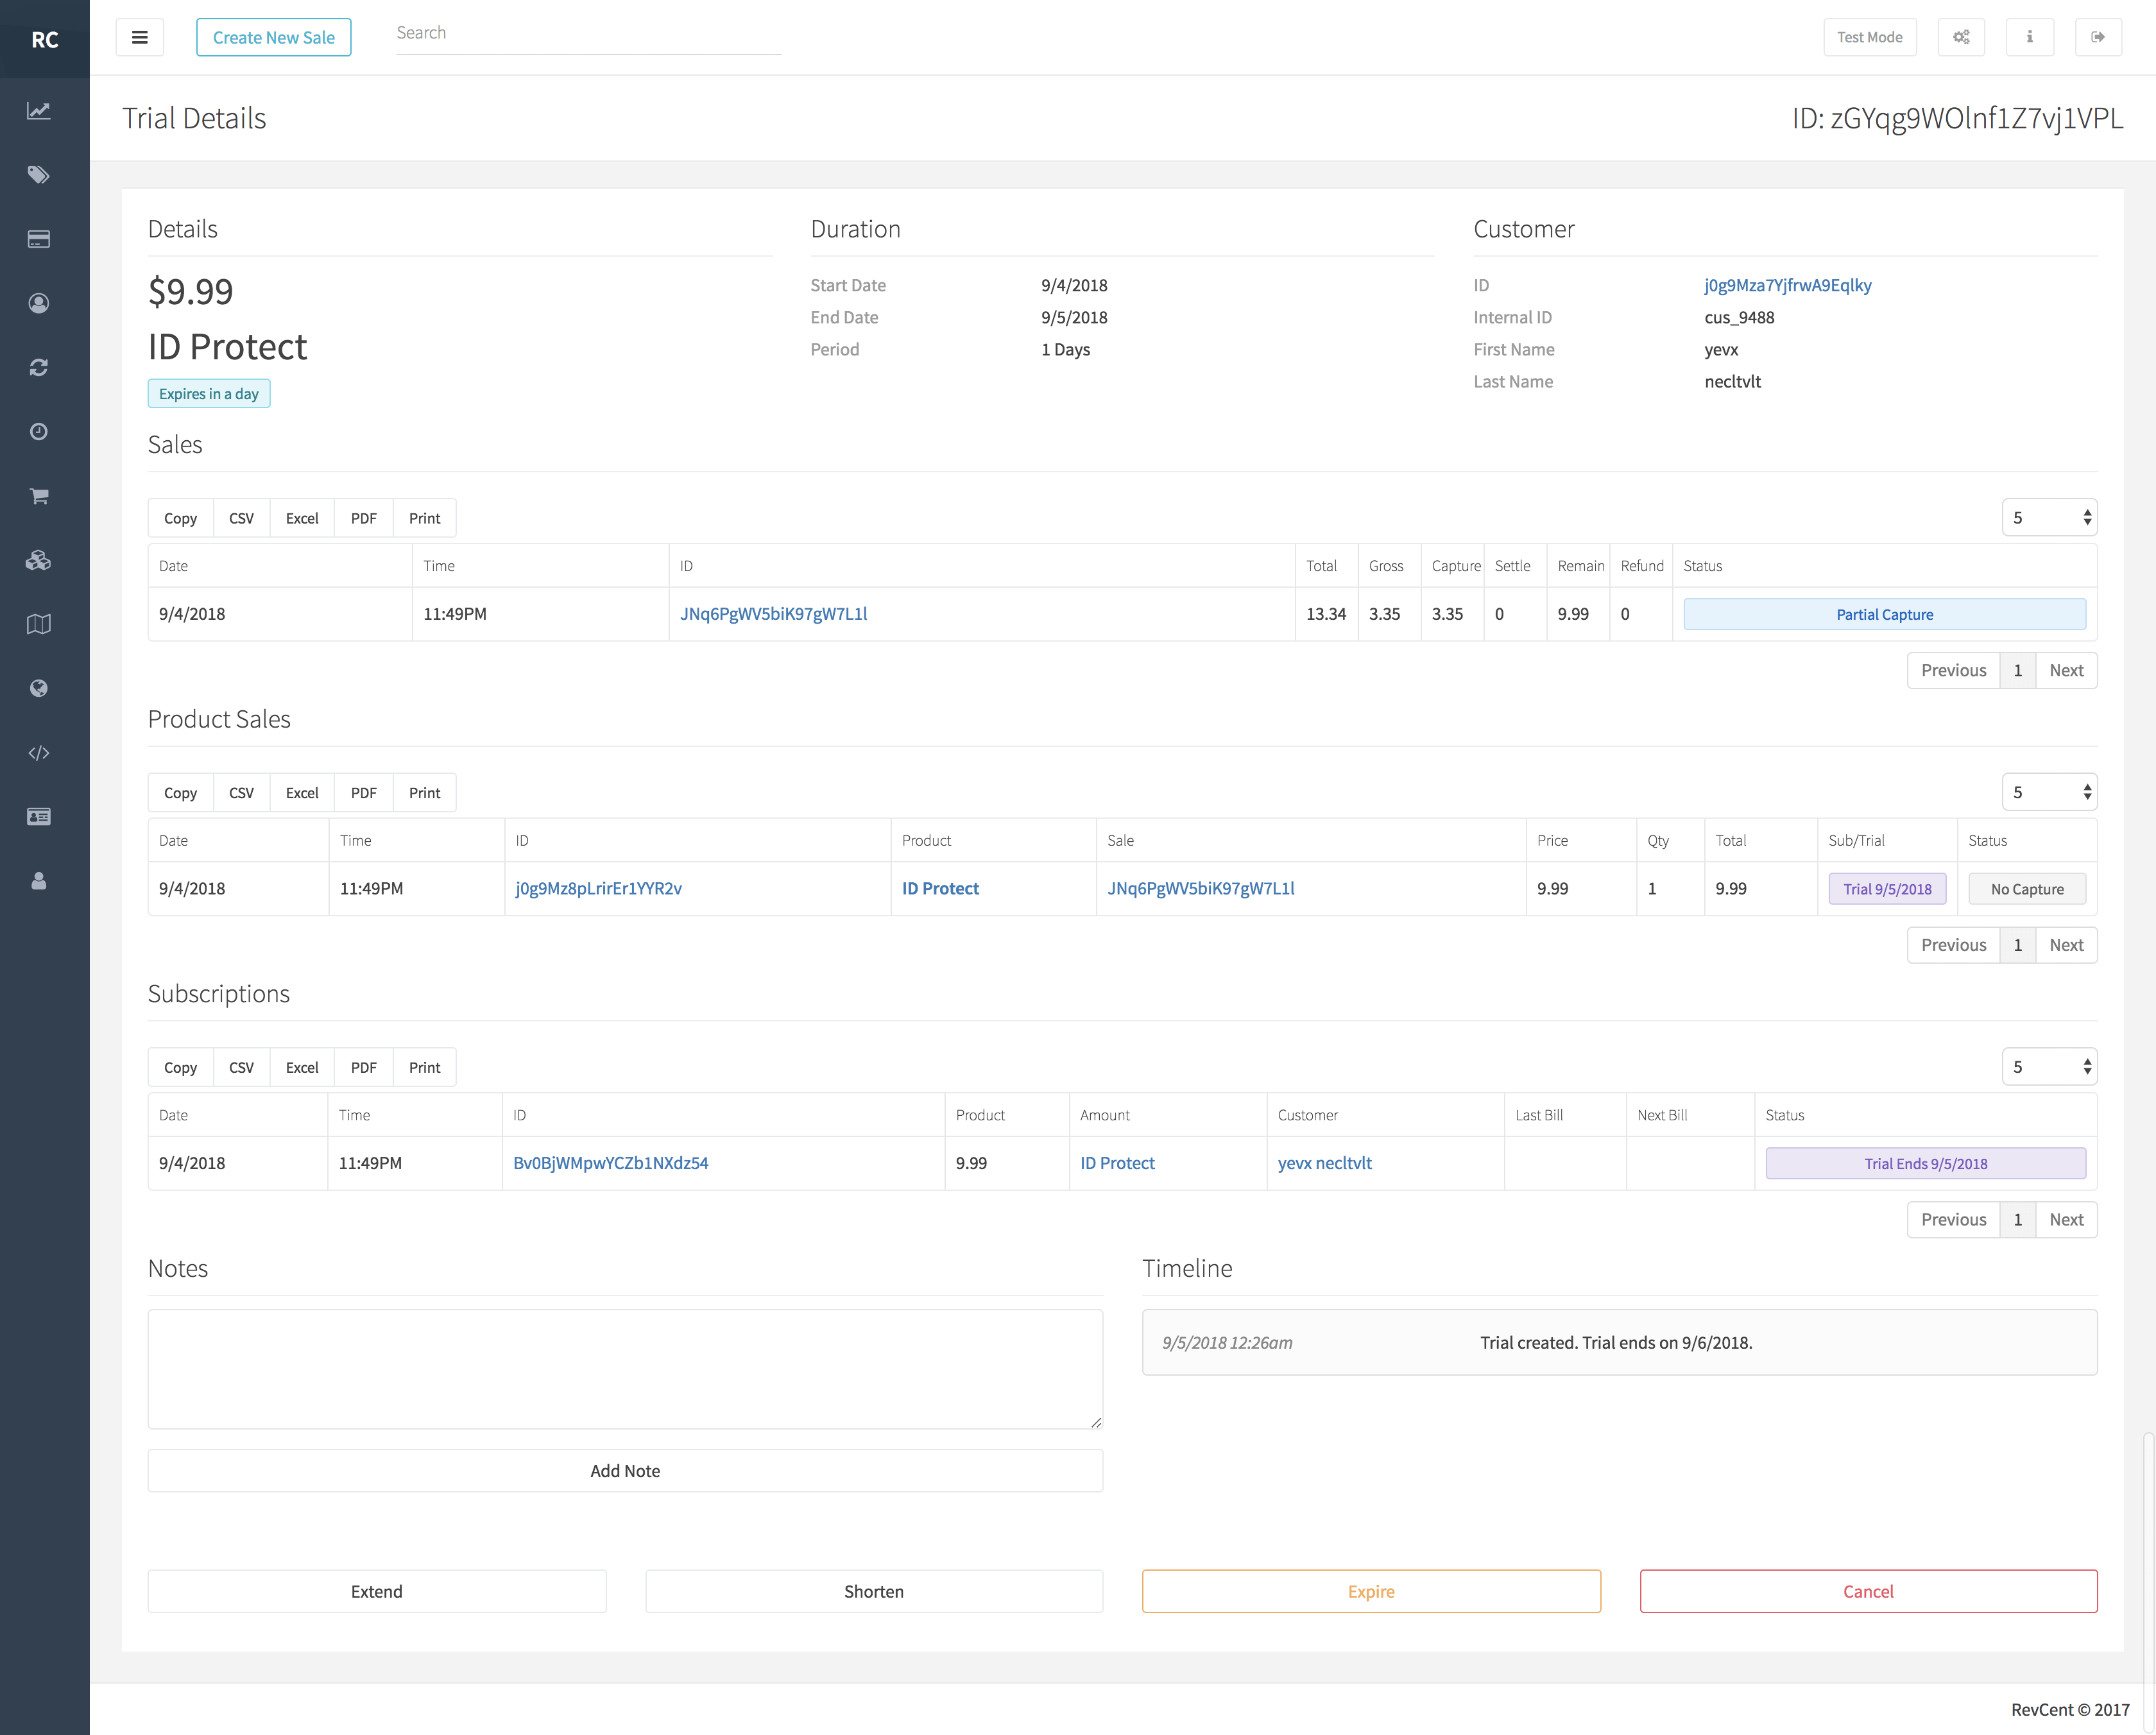Open the analytics chart sidebar icon
The height and width of the screenshot is (1735, 2156).
click(x=39, y=111)
